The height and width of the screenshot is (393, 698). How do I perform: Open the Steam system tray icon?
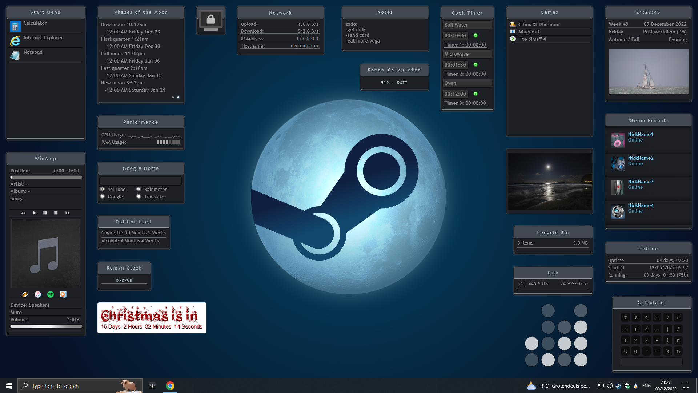pyautogui.click(x=618, y=386)
